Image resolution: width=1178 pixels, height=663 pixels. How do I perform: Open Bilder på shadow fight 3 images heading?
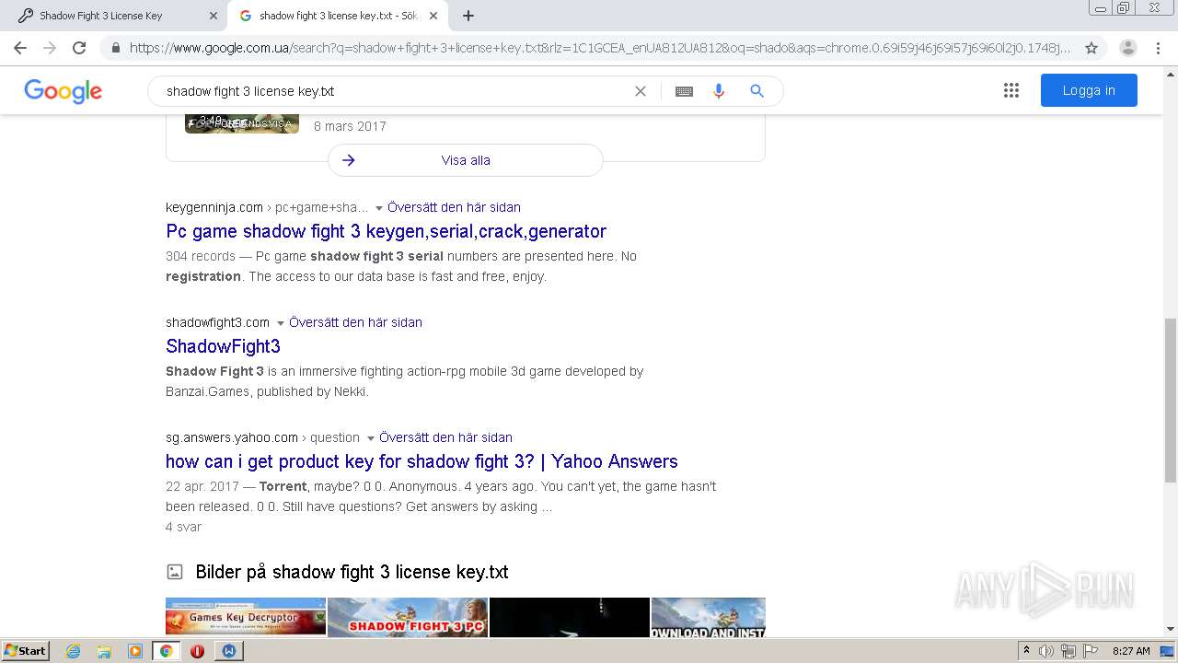pos(352,572)
